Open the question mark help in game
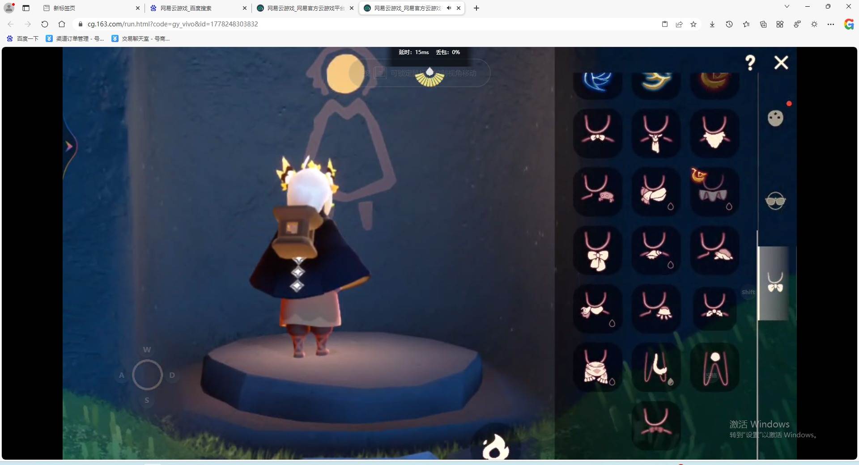Screen dimensions: 859x465 coord(750,63)
